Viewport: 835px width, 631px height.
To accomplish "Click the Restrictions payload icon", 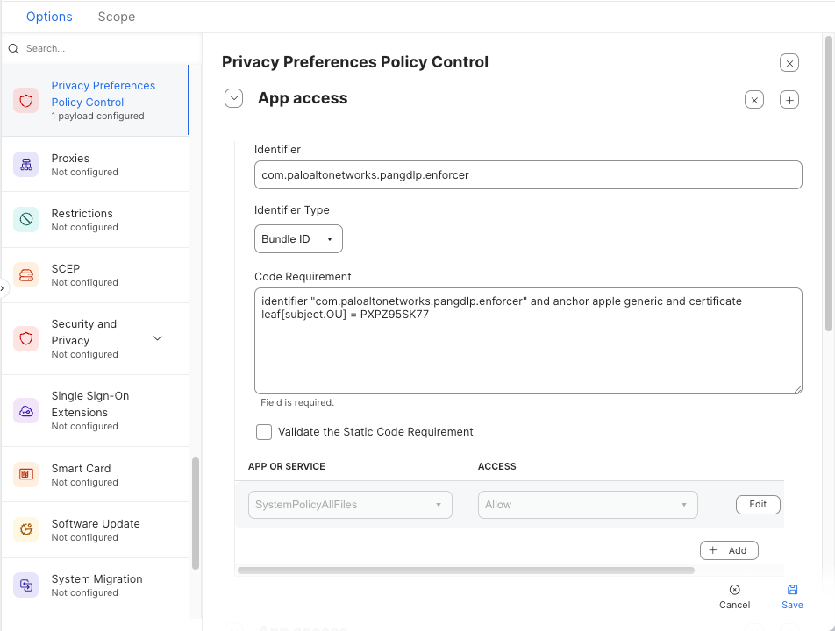I will point(26,220).
